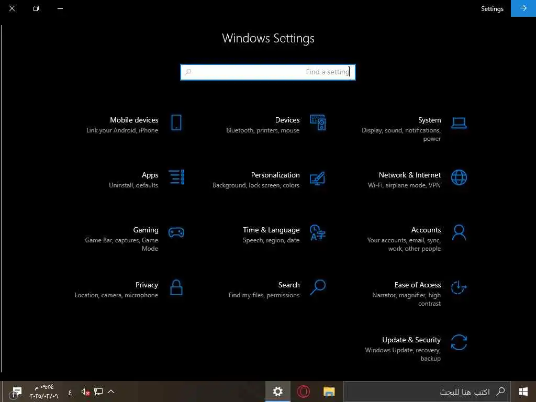Click the Find a setting search field

point(268,72)
